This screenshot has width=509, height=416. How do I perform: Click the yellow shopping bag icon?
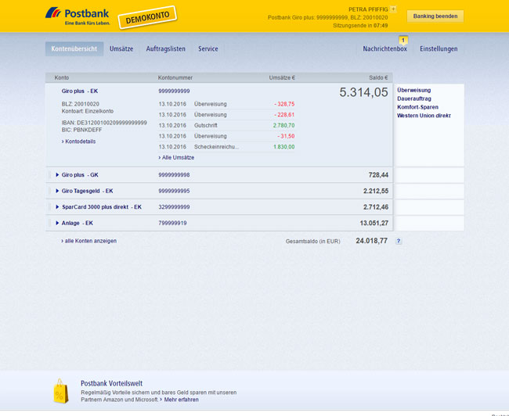(x=62, y=391)
